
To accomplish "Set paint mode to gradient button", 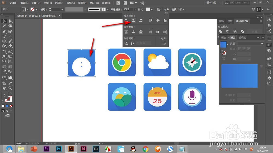I will pos(7,106).
